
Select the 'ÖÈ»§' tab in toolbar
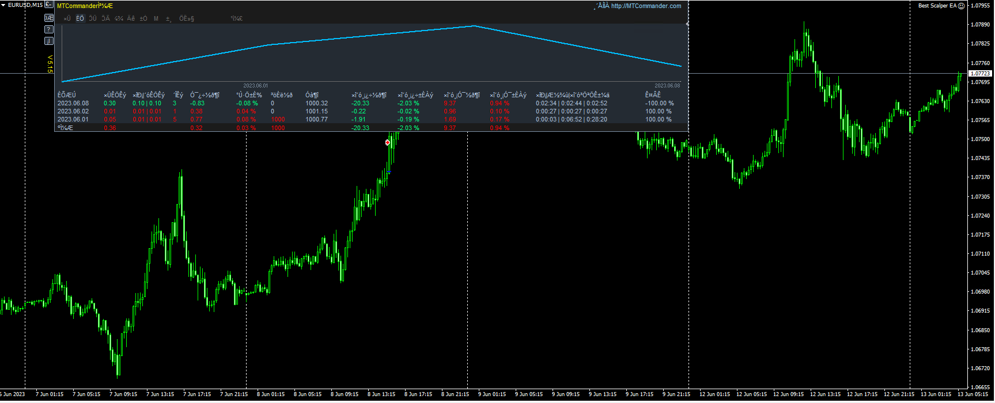(x=187, y=18)
